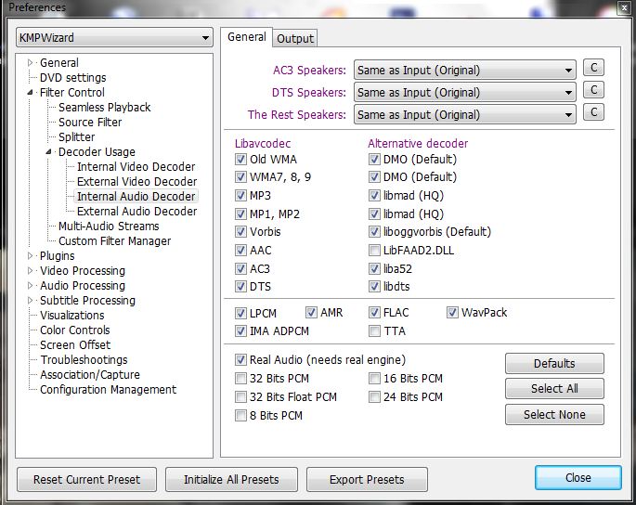Toggle the FLAC checkbox
This screenshot has width=636, height=505.
pyautogui.click(x=374, y=312)
